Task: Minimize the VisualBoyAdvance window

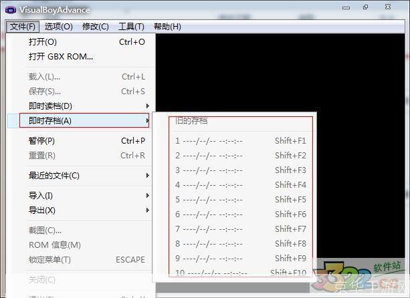Action: [x=346, y=8]
